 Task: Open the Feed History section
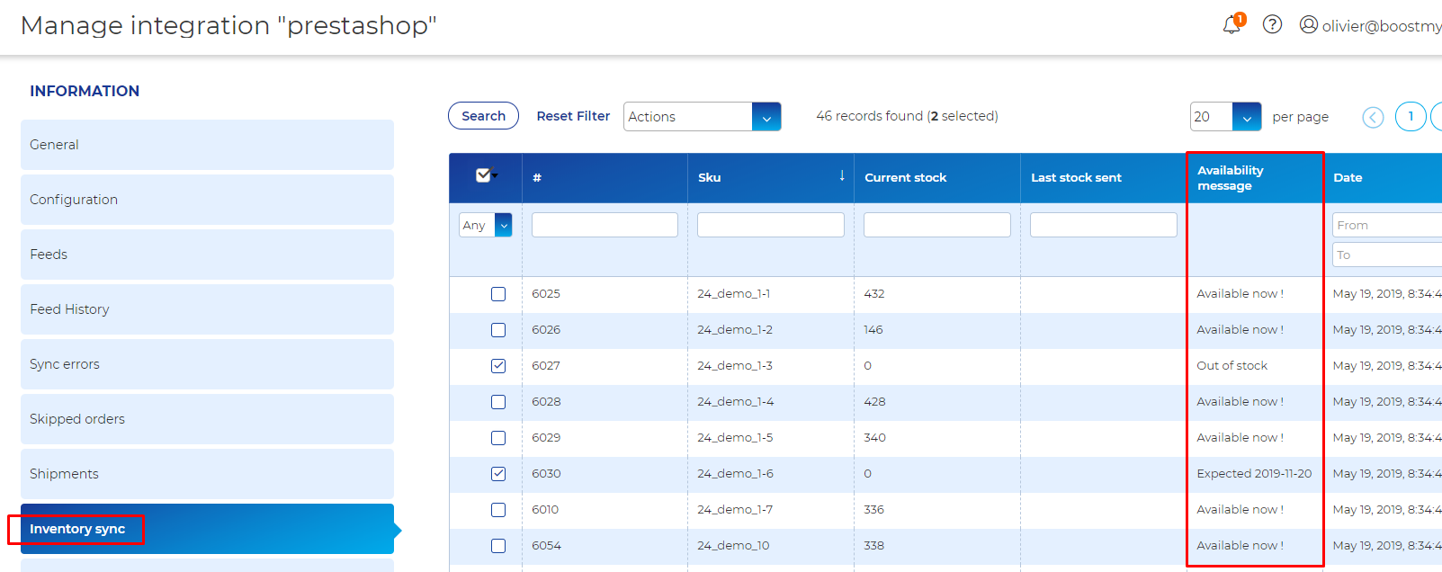[207, 309]
